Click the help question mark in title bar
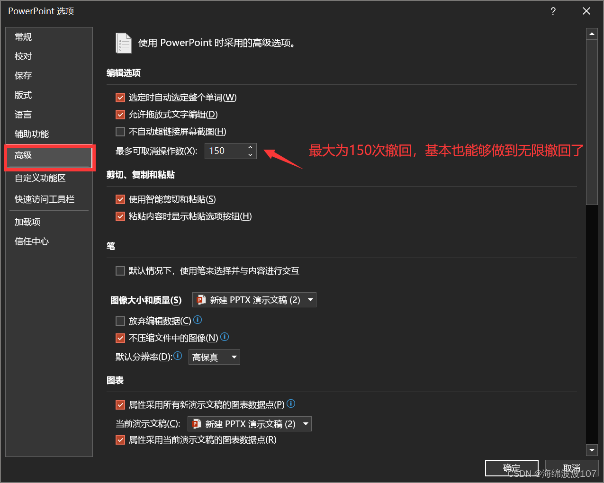Viewport: 604px width, 483px height. point(553,11)
